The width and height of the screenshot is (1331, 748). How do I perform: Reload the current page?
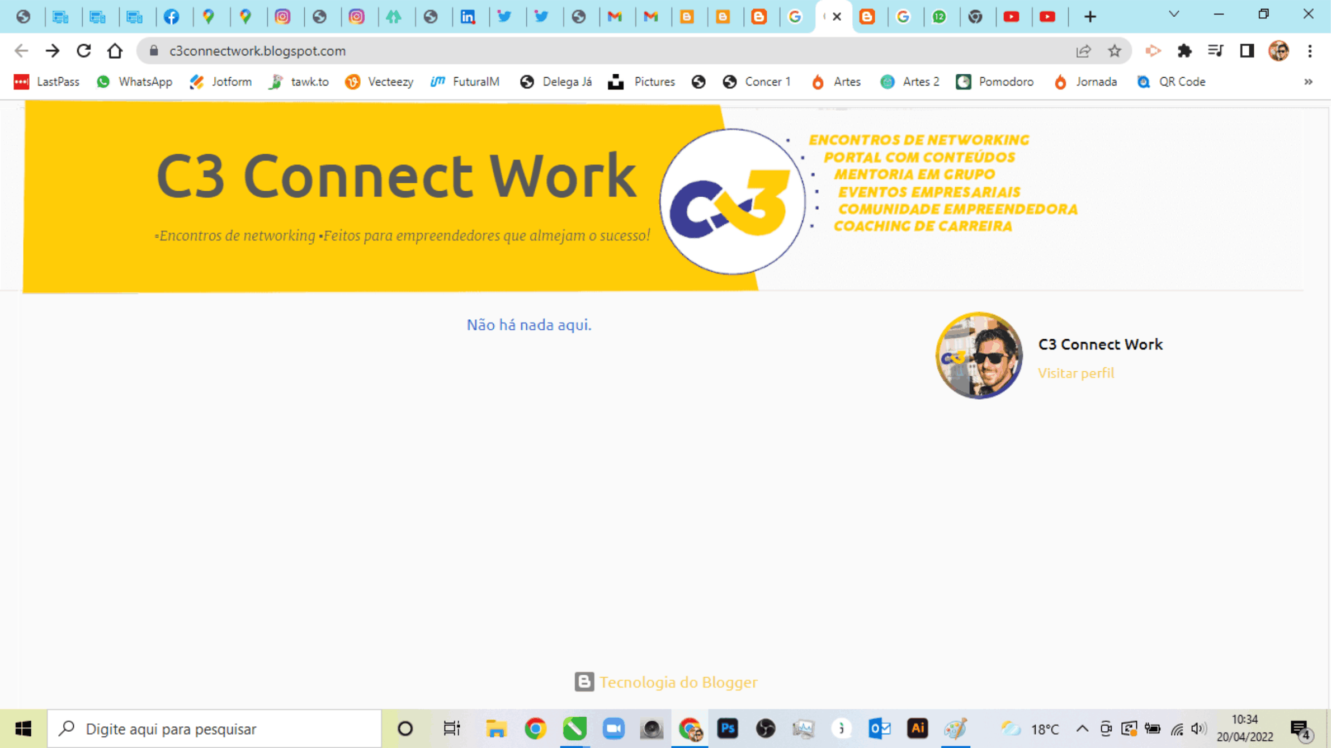point(84,51)
